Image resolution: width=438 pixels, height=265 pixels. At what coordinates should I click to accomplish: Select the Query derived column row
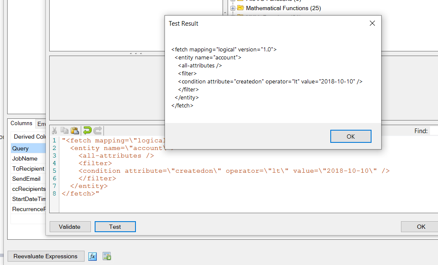(21, 148)
